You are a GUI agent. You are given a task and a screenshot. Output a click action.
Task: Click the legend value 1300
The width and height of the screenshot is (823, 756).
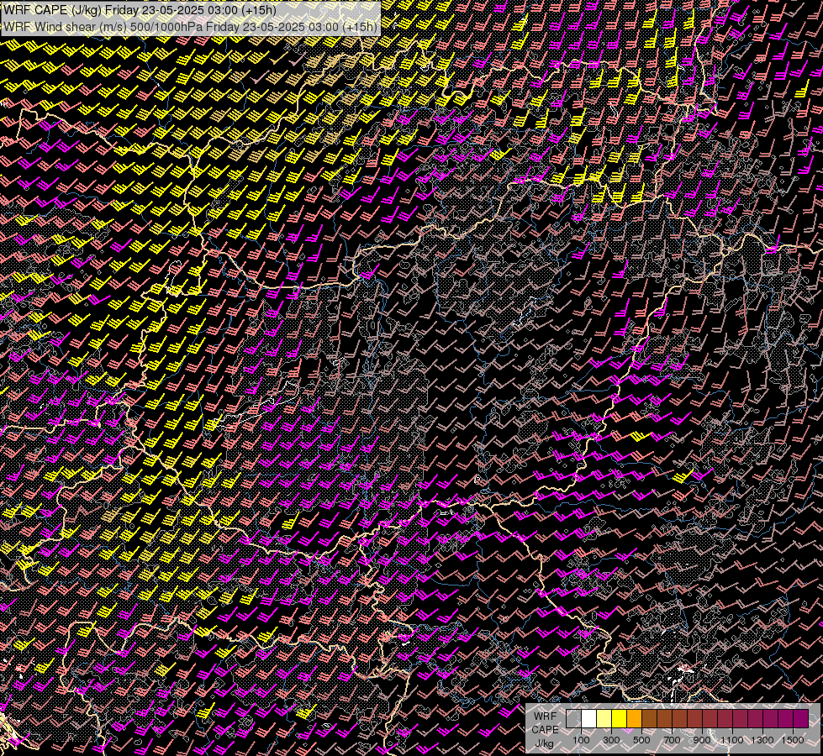pos(762,740)
